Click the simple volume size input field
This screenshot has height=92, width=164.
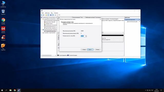[x=83, y=36]
